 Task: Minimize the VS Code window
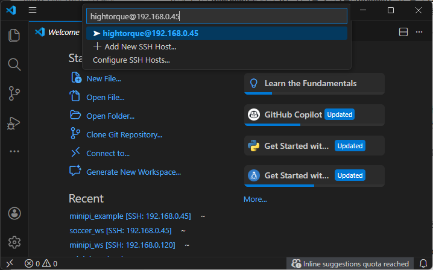(x=363, y=10)
